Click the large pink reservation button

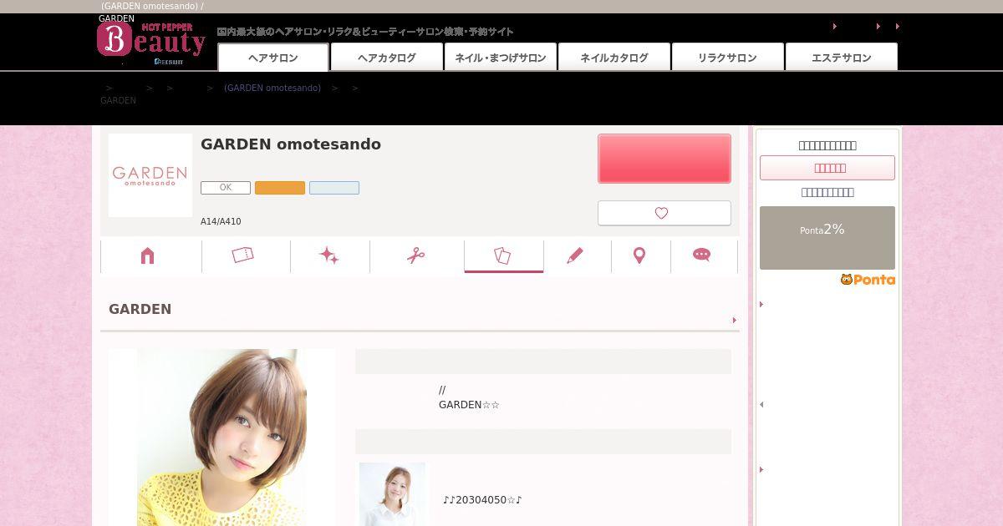(664, 159)
